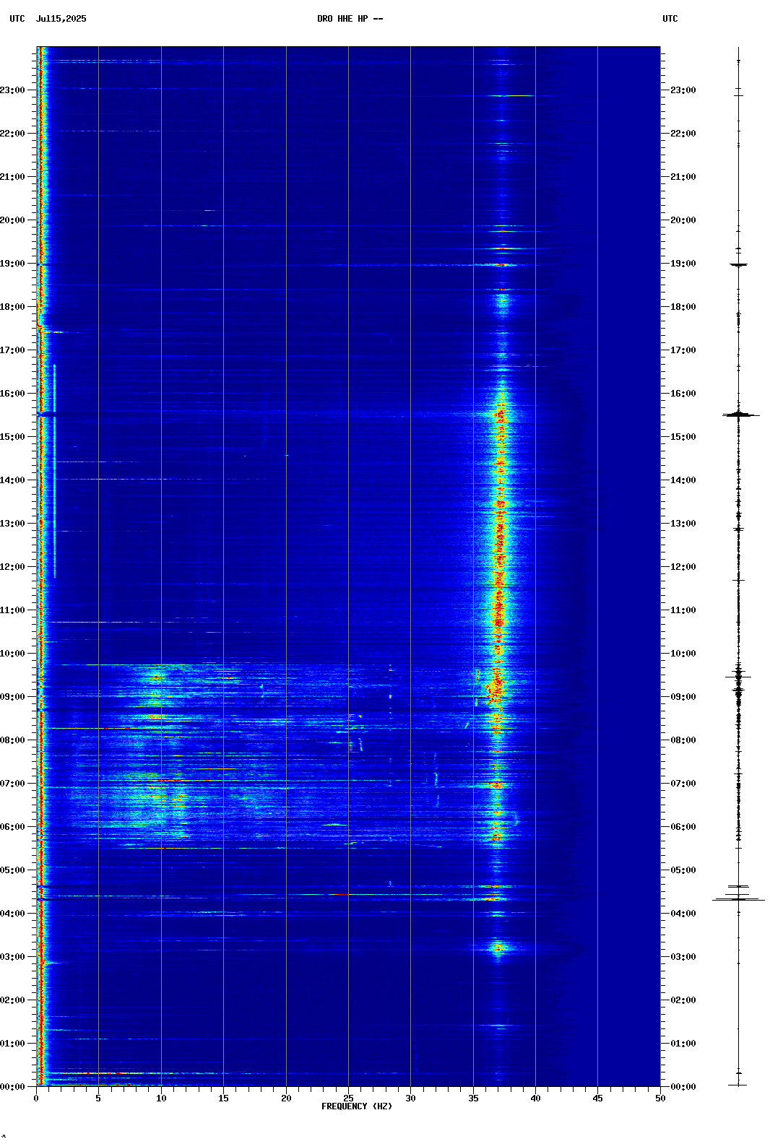Click the 0 Hz frequency tick label
The image size is (770, 1144).
pos(36,1098)
